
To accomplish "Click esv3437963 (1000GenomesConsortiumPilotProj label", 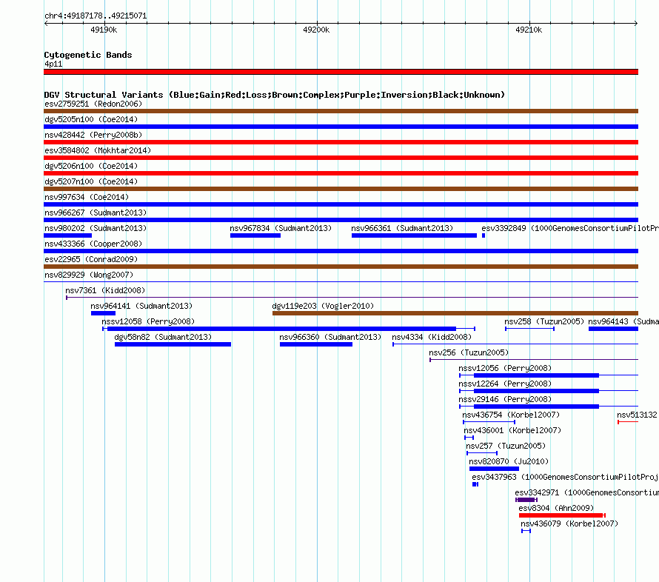I will coord(565,477).
